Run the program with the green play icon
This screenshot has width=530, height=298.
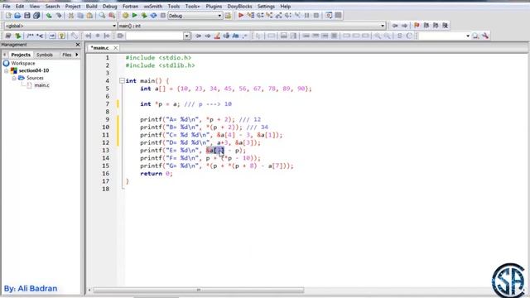click(134, 16)
